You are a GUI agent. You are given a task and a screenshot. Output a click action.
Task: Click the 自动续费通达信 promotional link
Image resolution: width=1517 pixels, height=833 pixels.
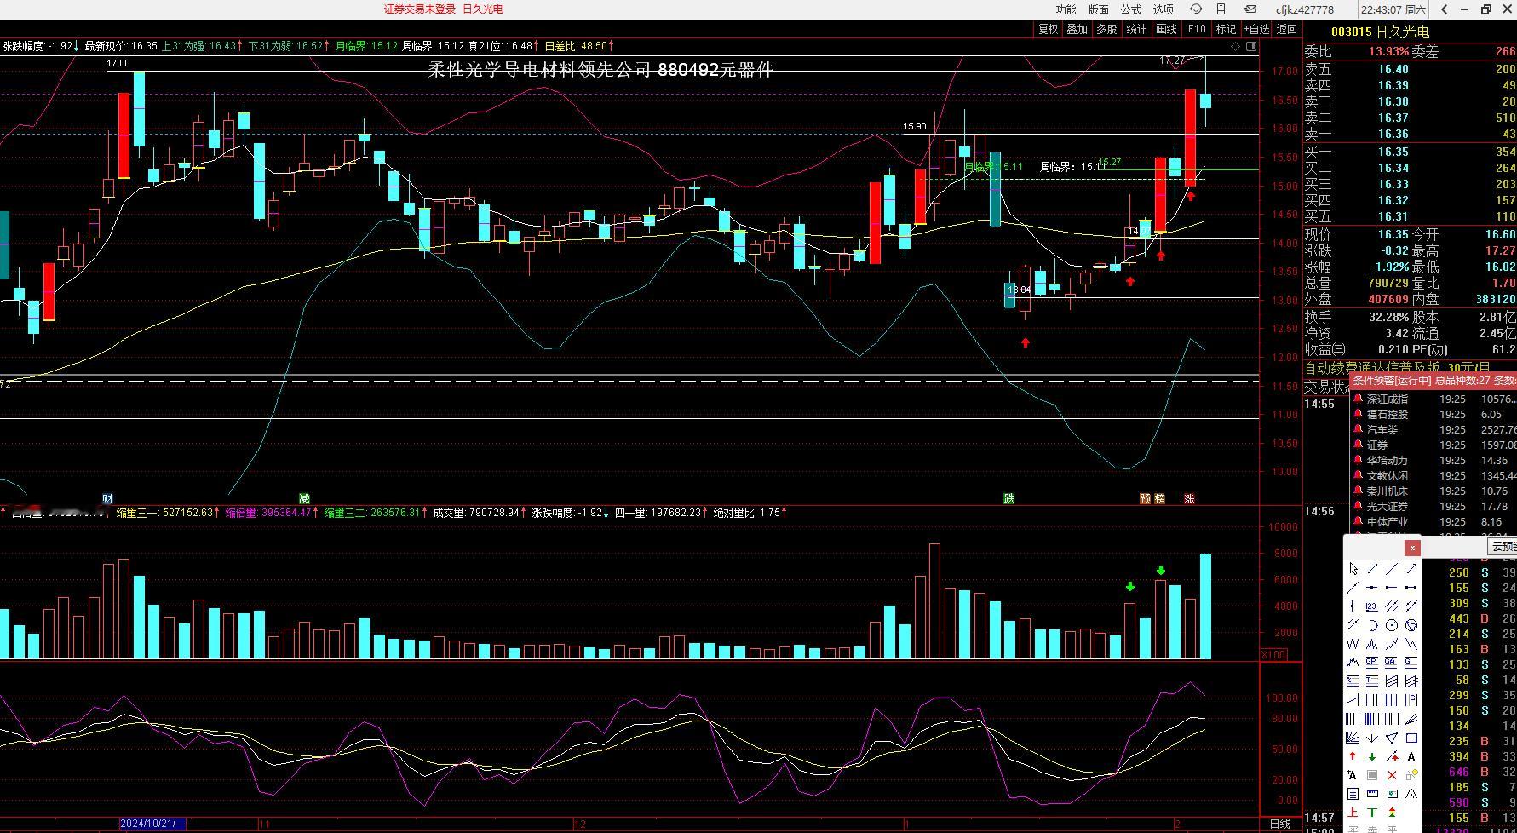pos(1397,368)
